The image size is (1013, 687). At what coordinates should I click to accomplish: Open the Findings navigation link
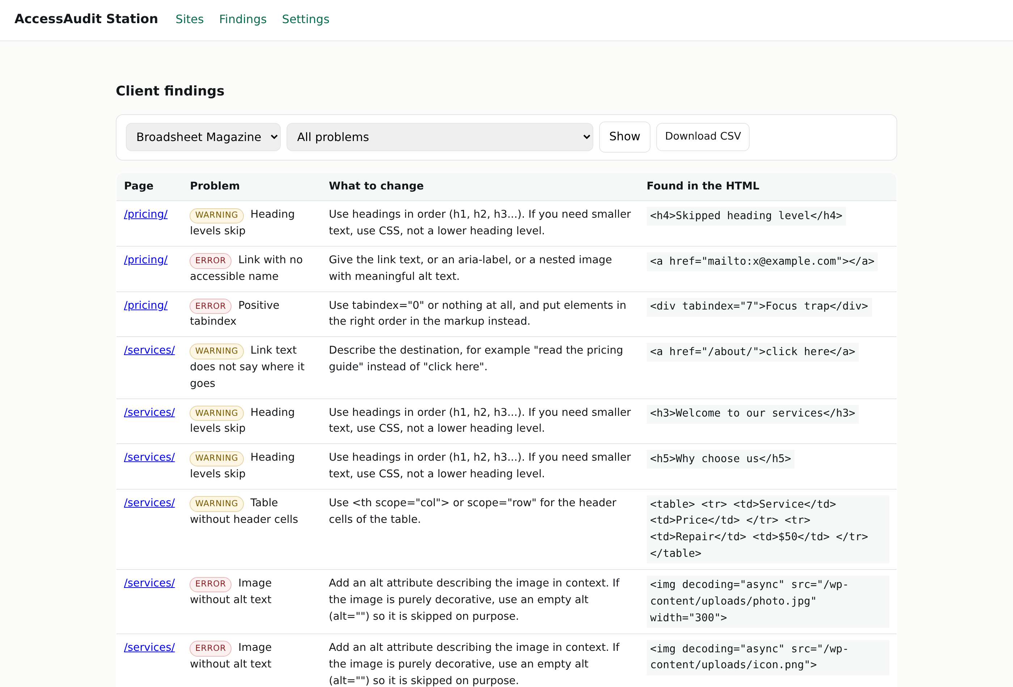click(x=242, y=19)
